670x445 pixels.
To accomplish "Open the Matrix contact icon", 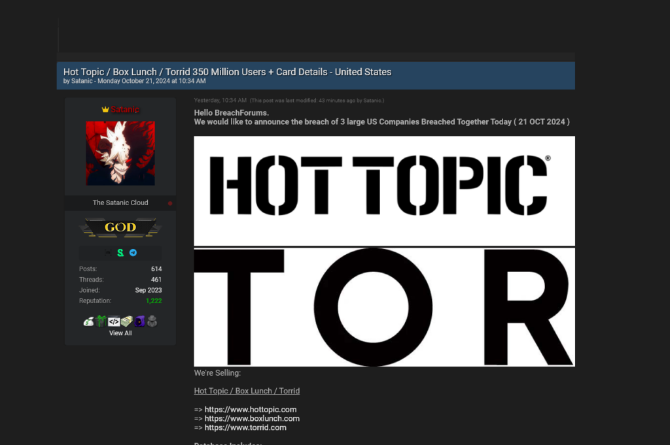I will coord(108,253).
